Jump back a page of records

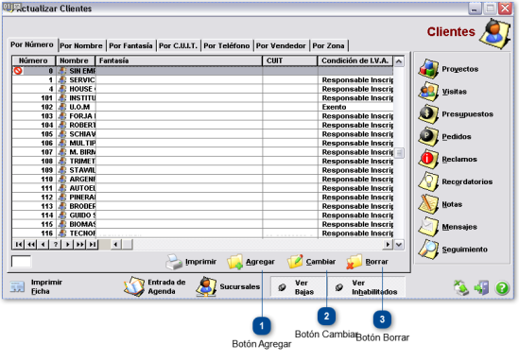(x=31, y=245)
